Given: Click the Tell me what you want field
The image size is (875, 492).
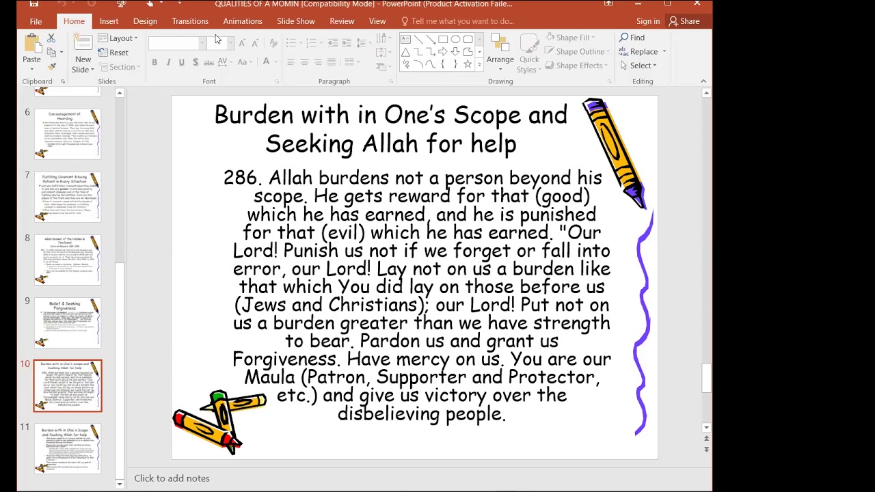Looking at the screenshot, I should [x=457, y=21].
